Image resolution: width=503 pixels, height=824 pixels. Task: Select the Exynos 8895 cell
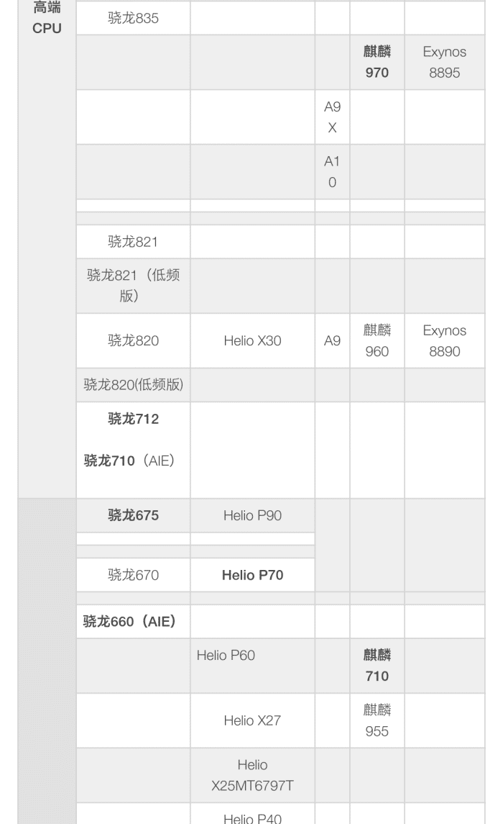point(444,62)
